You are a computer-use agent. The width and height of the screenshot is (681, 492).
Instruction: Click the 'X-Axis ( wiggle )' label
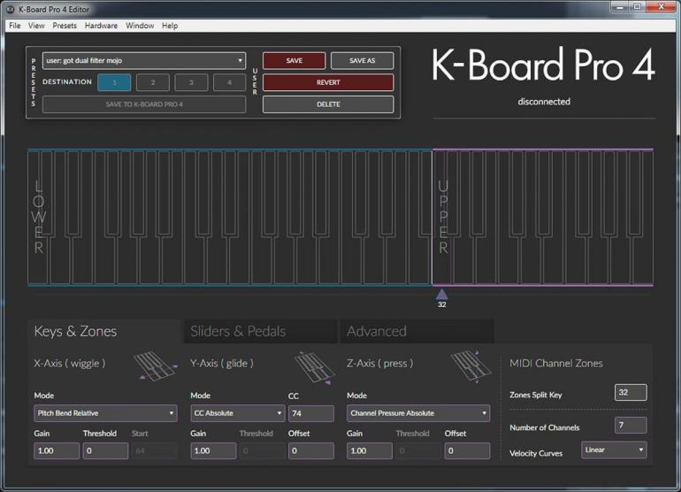[x=70, y=364]
